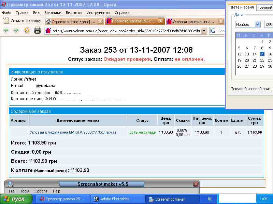Image resolution: width=273 pixels, height=204 pixels.
Task: Click the Screenshot maker title bar icon
Action: 11,184
